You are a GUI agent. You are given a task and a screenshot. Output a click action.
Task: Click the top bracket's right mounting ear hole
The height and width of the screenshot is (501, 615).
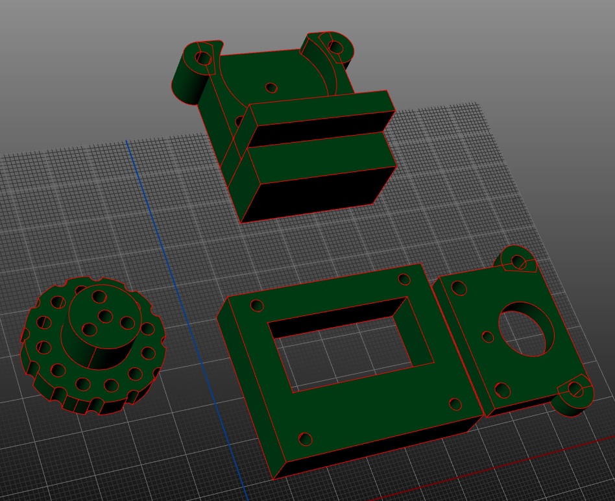point(335,47)
